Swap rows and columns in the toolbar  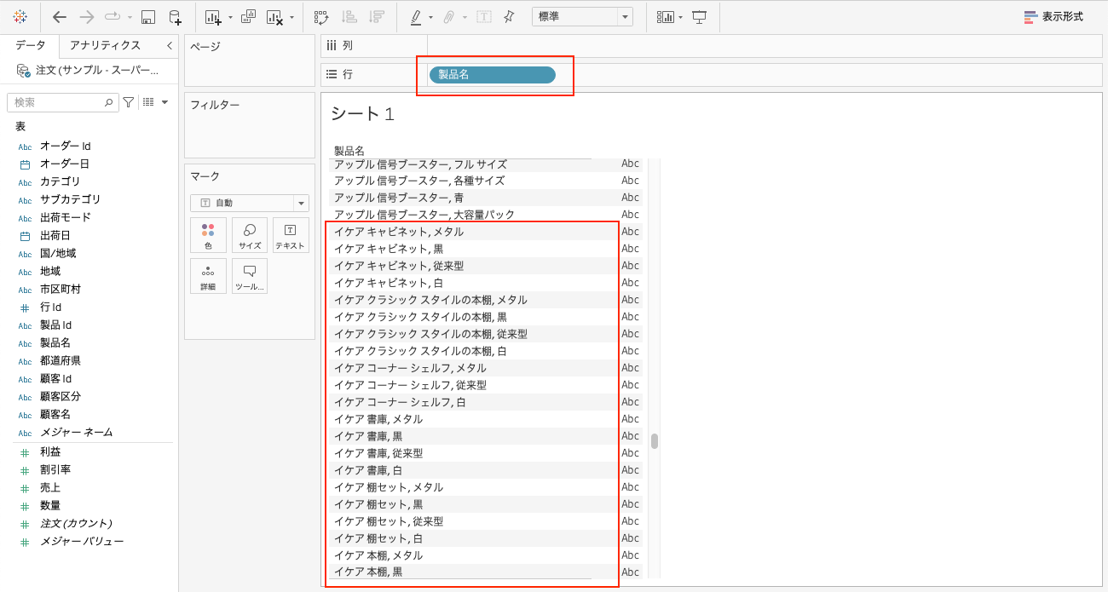320,16
